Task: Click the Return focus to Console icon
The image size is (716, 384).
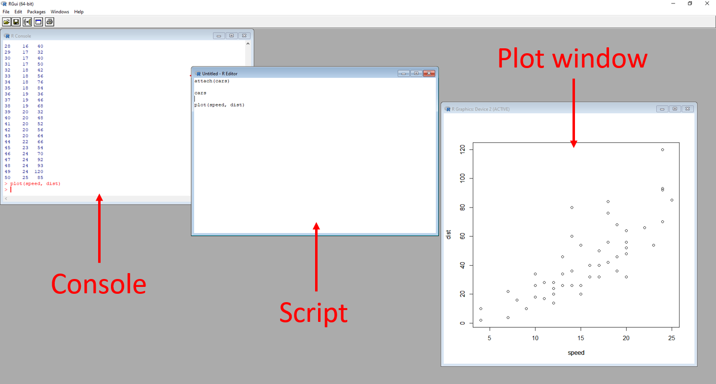Action: click(x=38, y=22)
